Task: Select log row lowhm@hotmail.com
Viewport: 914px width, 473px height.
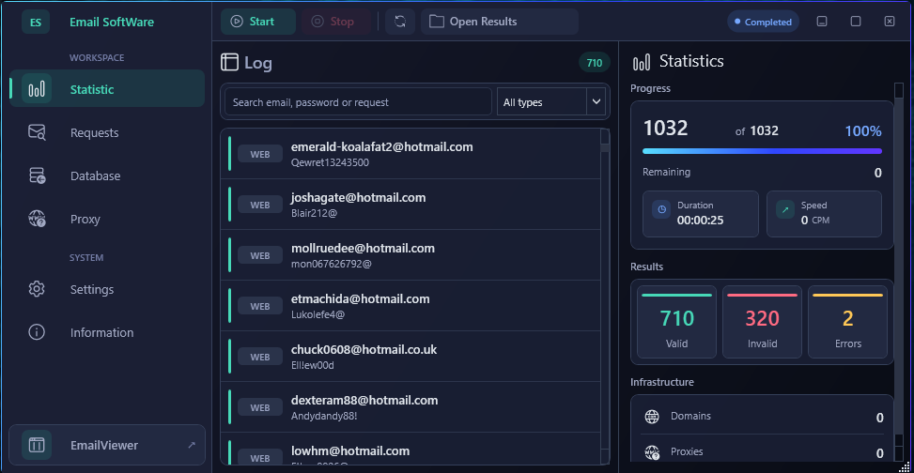Action: click(x=411, y=449)
